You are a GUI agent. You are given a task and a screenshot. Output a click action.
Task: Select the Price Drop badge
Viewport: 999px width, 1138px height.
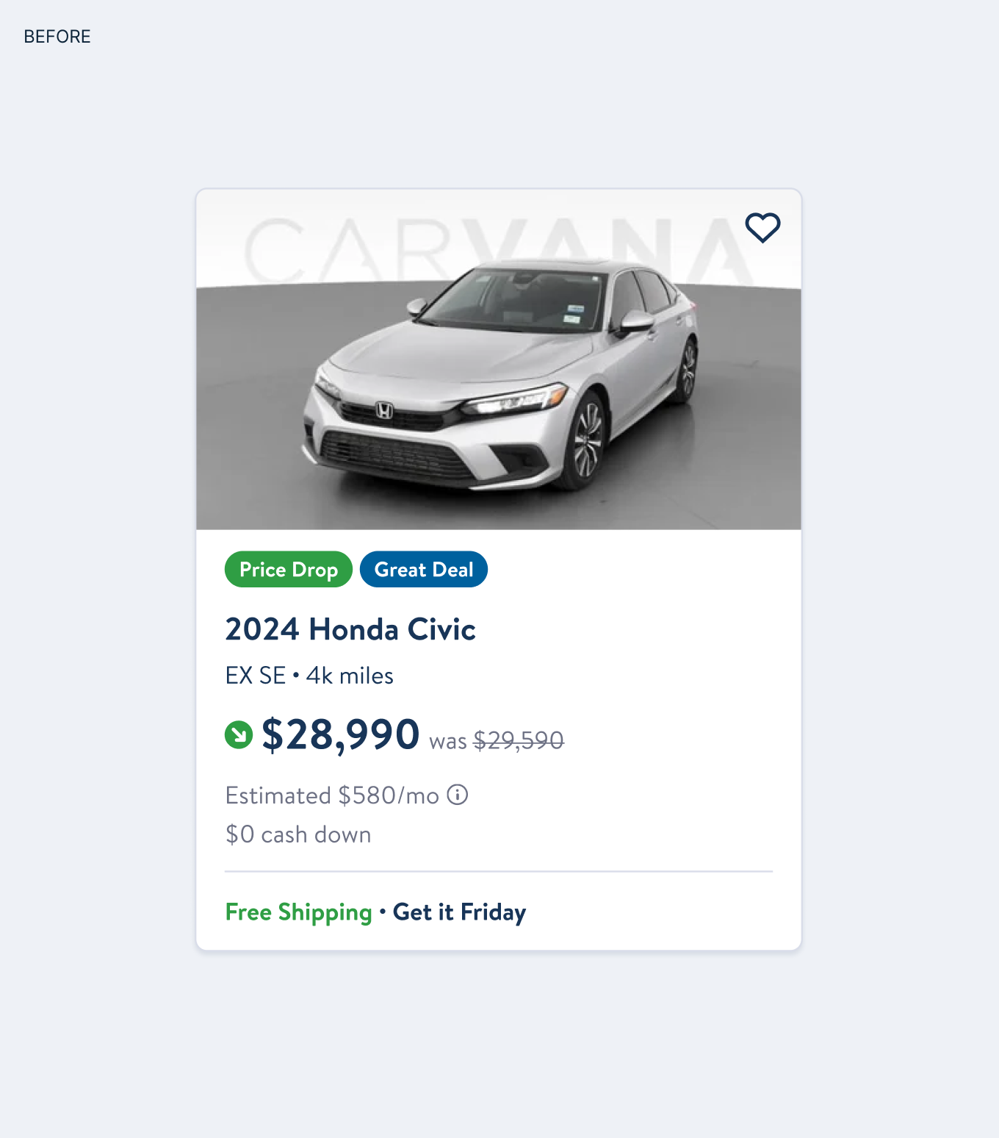click(x=289, y=570)
